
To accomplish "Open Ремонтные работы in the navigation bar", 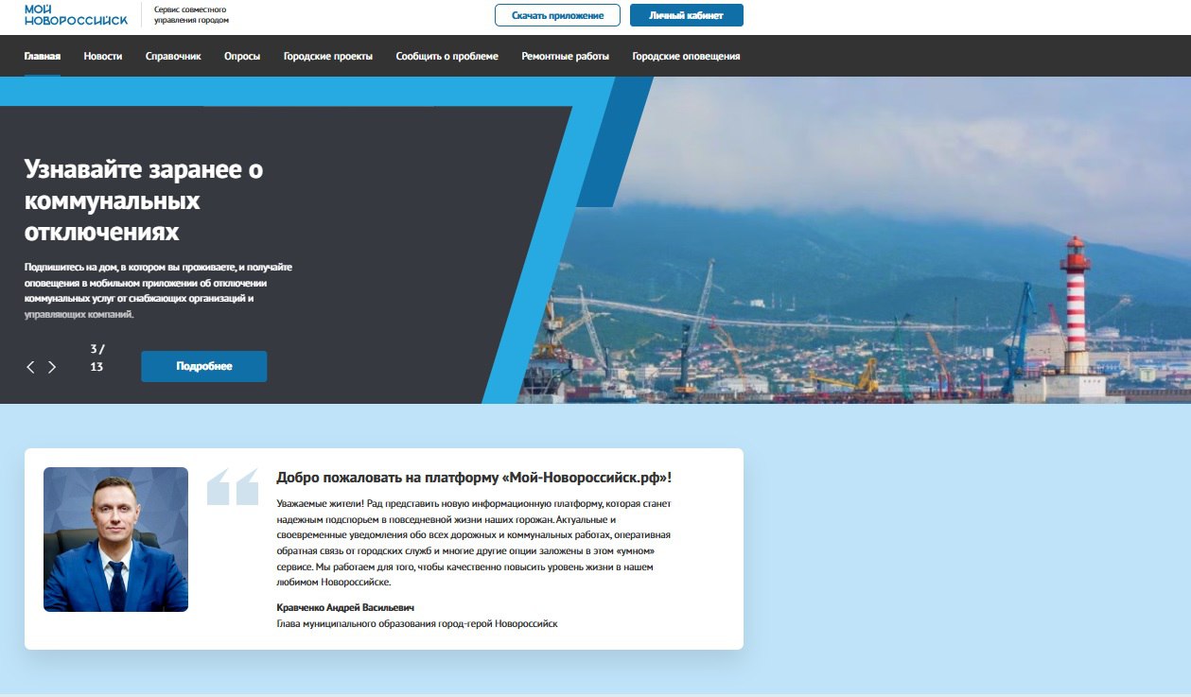I will (x=565, y=57).
